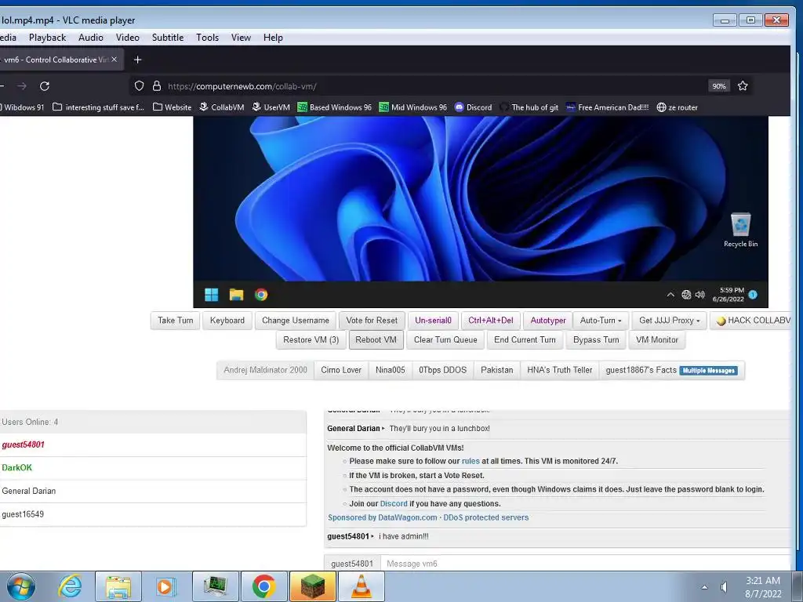Open the UserVM bookmark
The height and width of the screenshot is (602, 803).
point(271,107)
